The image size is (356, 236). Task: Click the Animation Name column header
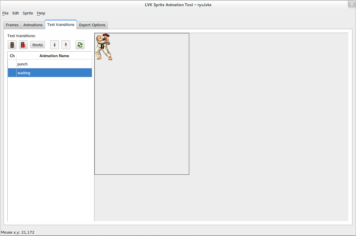point(54,56)
